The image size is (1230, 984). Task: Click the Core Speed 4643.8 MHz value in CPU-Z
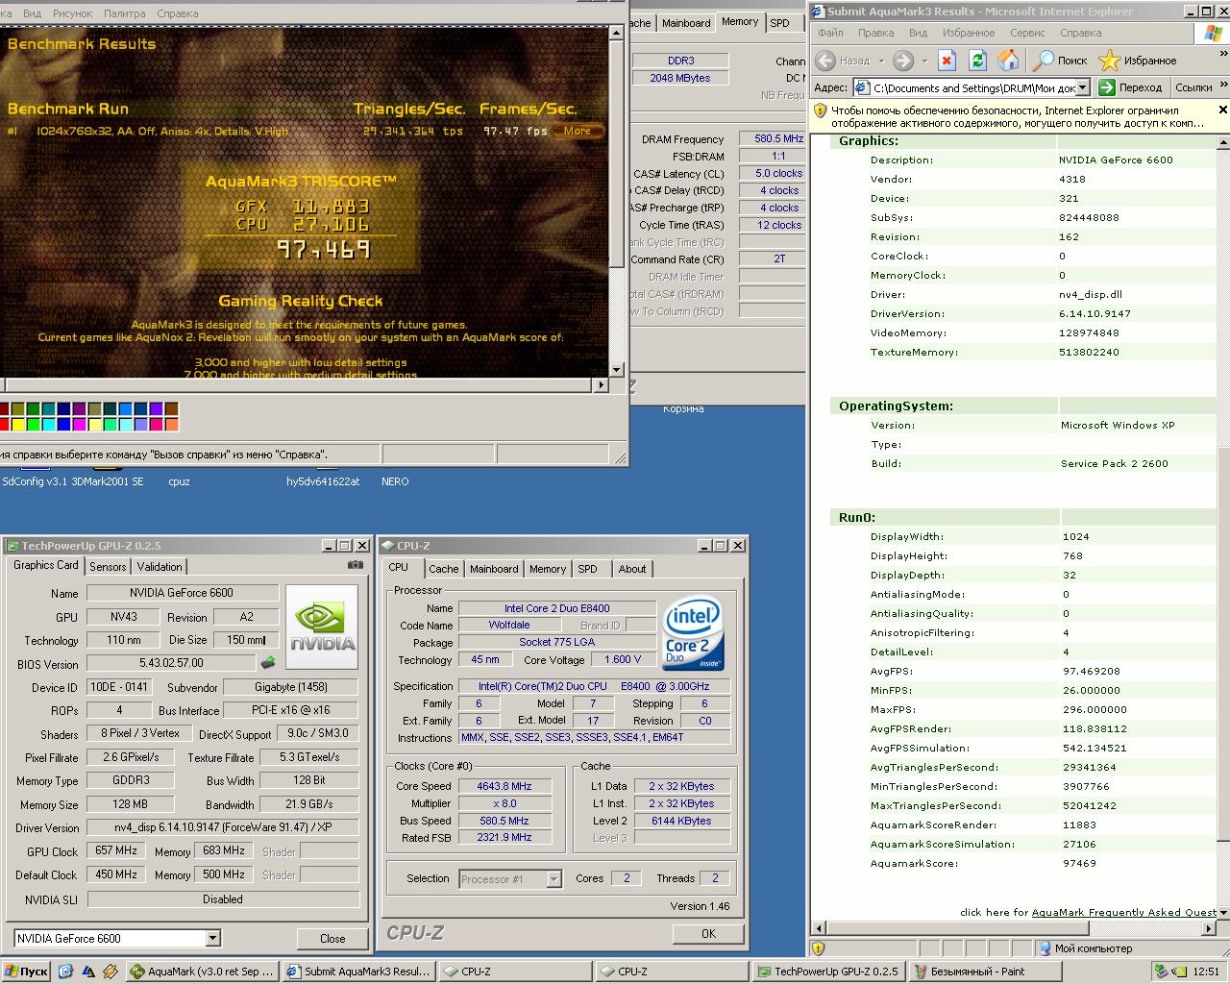pyautogui.click(x=504, y=786)
